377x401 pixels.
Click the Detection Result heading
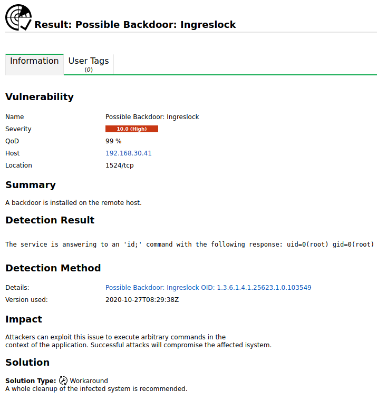(50, 220)
